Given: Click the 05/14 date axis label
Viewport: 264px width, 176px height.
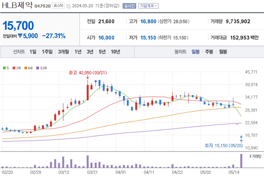Looking at the screenshot, I should 234,172.
